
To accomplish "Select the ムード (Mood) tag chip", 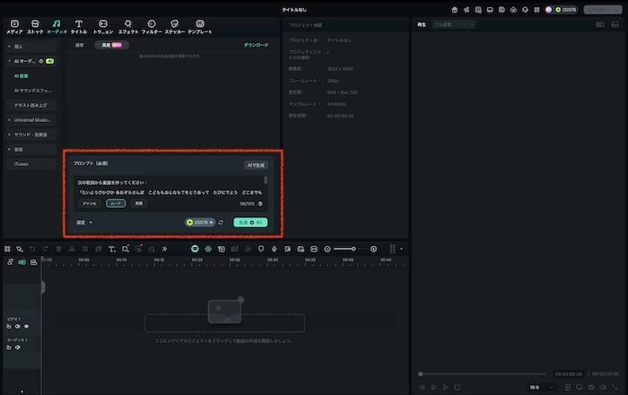I will pos(116,204).
